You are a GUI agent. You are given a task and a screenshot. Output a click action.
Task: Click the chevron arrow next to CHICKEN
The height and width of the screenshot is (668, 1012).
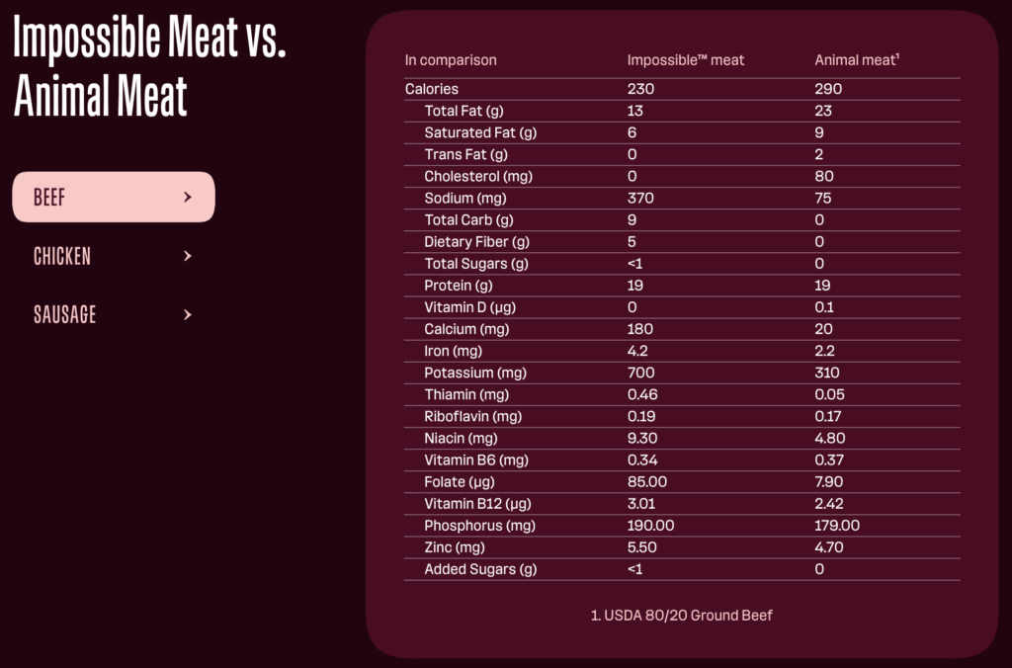point(188,257)
